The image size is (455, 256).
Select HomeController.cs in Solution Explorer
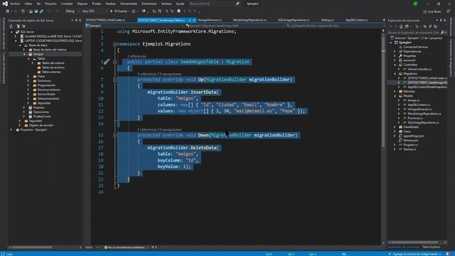click(x=419, y=70)
